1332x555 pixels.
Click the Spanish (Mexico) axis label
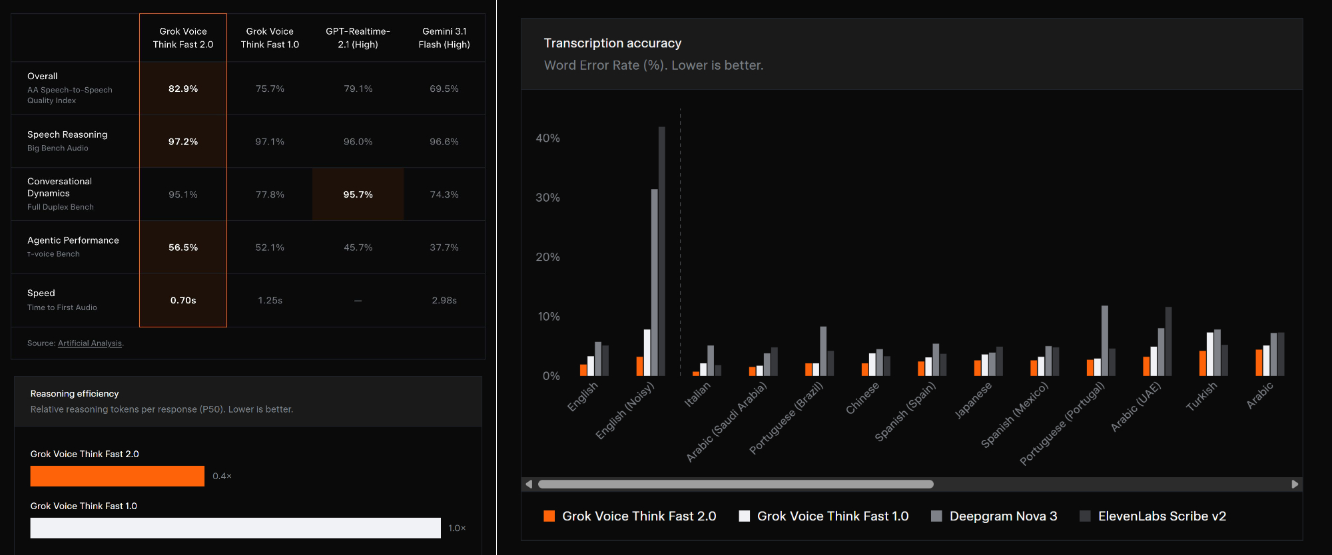pos(1015,415)
